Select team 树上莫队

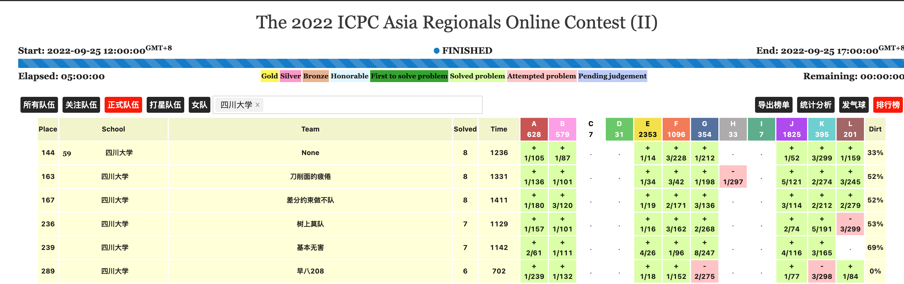point(310,224)
